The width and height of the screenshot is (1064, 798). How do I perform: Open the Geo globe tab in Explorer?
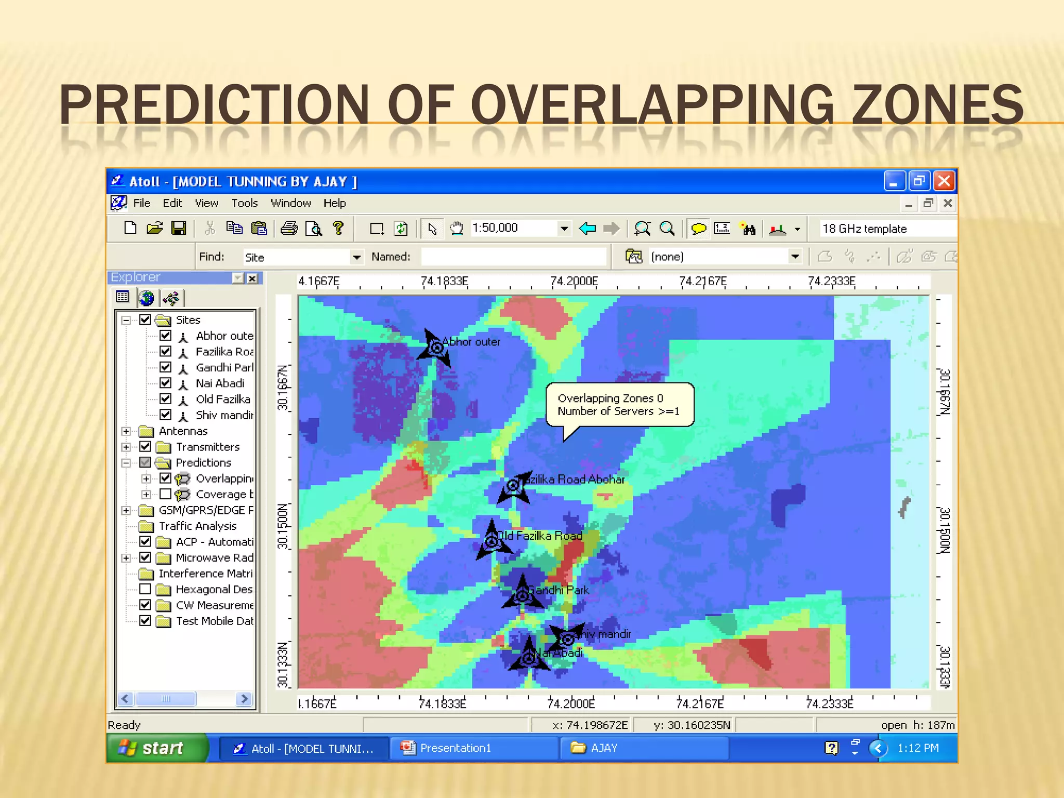point(147,298)
